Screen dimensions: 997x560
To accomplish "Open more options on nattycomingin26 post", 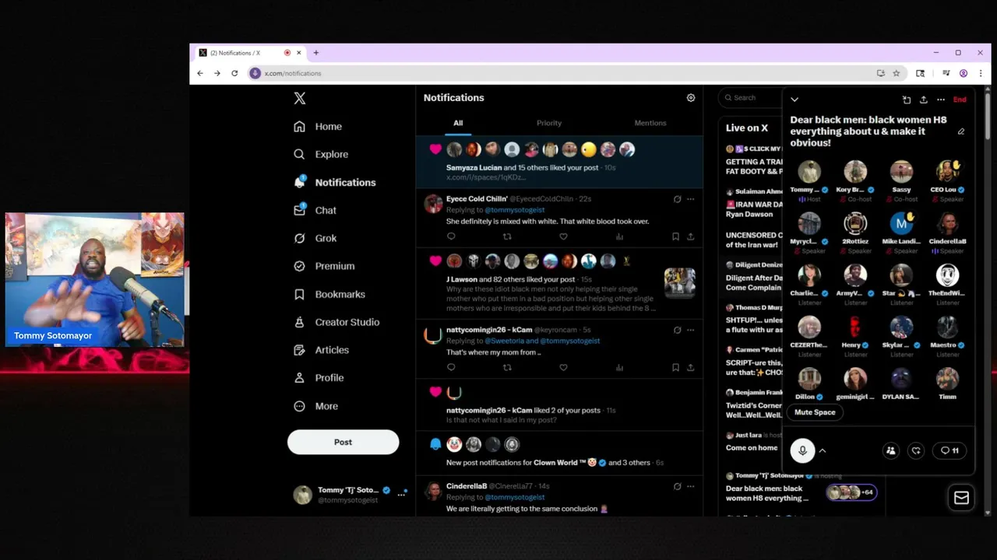I will click(x=690, y=330).
